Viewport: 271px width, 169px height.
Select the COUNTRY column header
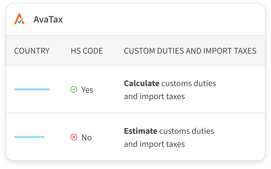pos(32,51)
